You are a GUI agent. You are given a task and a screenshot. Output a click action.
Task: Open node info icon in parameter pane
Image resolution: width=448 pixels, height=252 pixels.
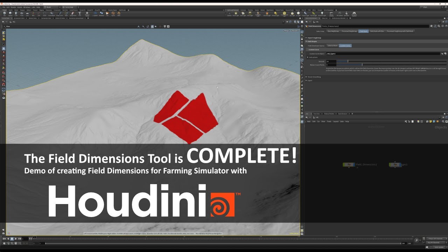(443, 26)
